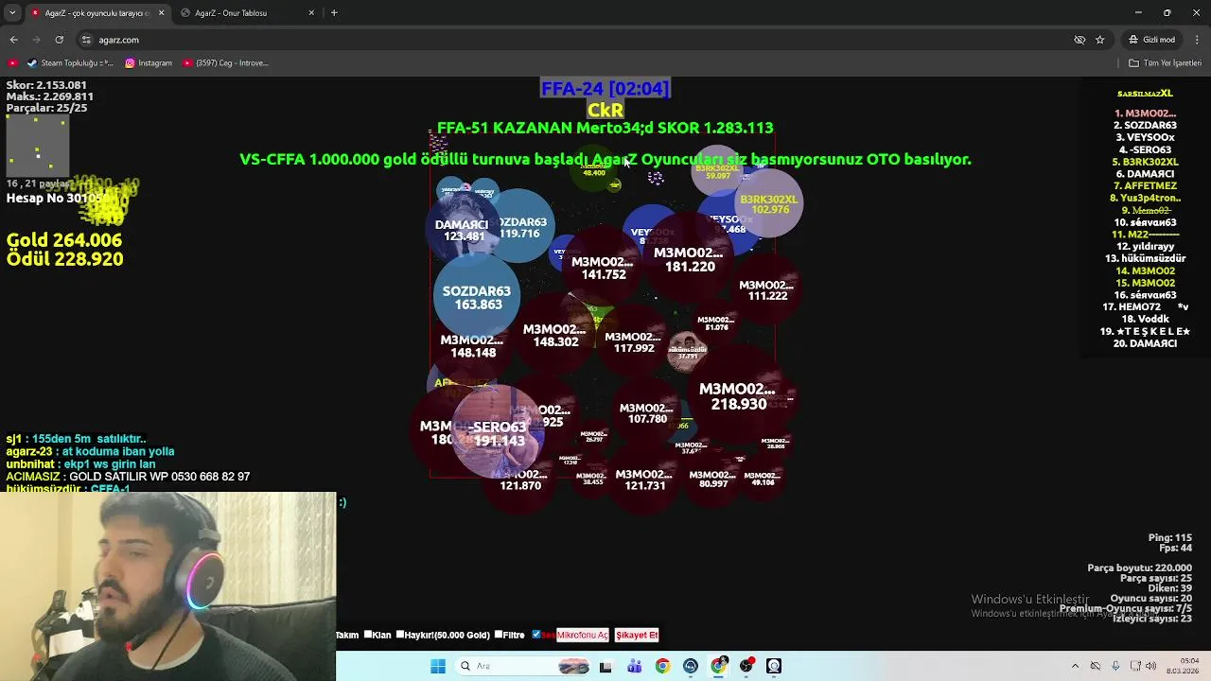Open a new browser tab
This screenshot has height=681, width=1211.
pyautogui.click(x=334, y=12)
